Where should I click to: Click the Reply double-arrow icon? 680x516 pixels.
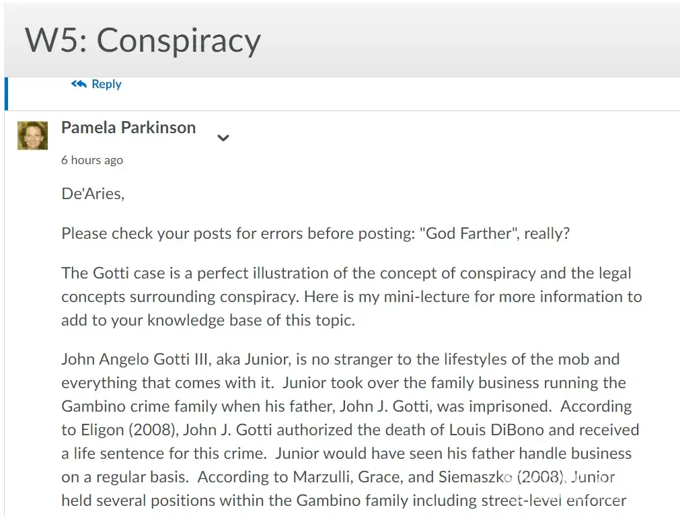pos(78,84)
